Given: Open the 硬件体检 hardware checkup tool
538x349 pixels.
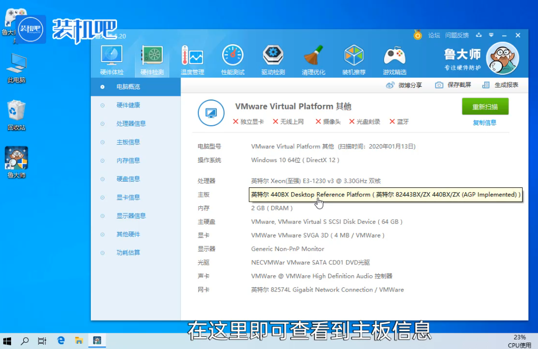Looking at the screenshot, I should click(x=112, y=58).
